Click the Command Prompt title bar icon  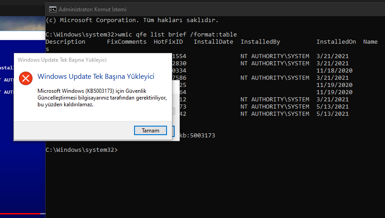click(52, 9)
